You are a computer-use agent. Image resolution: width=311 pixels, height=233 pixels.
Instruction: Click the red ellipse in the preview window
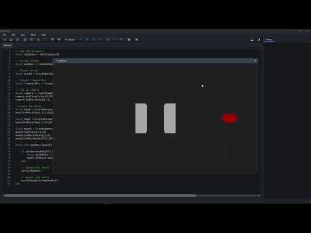tap(230, 118)
